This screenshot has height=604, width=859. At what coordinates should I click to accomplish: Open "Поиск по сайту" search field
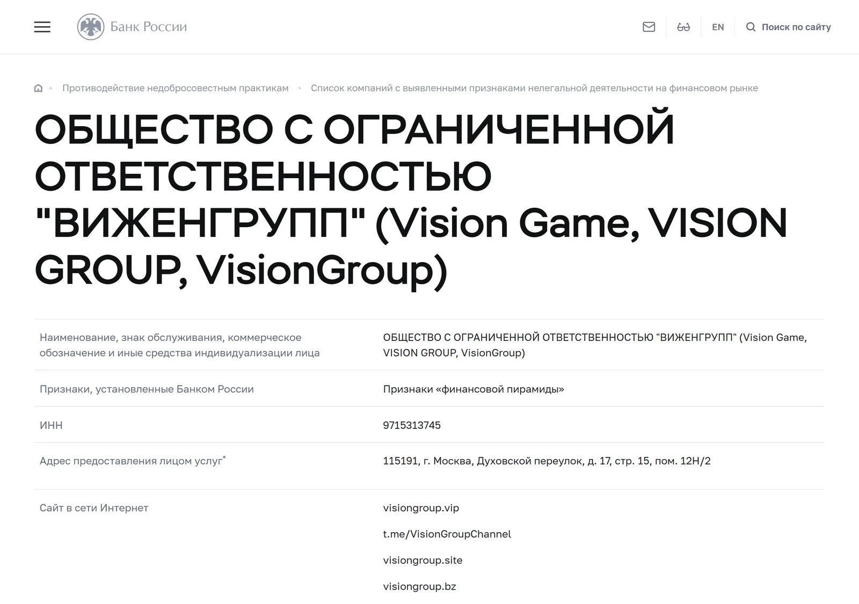pos(796,27)
